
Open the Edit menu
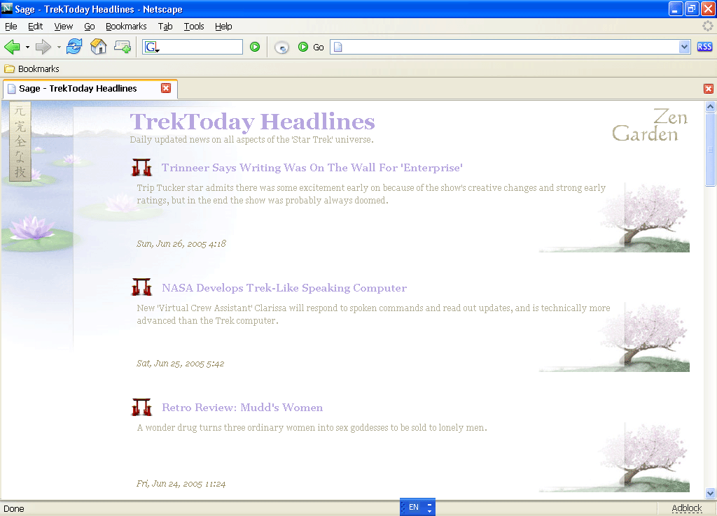point(35,27)
